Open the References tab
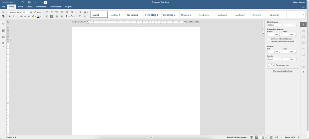Image resolution: width=309 pixels, height=139 pixels. (41, 6)
